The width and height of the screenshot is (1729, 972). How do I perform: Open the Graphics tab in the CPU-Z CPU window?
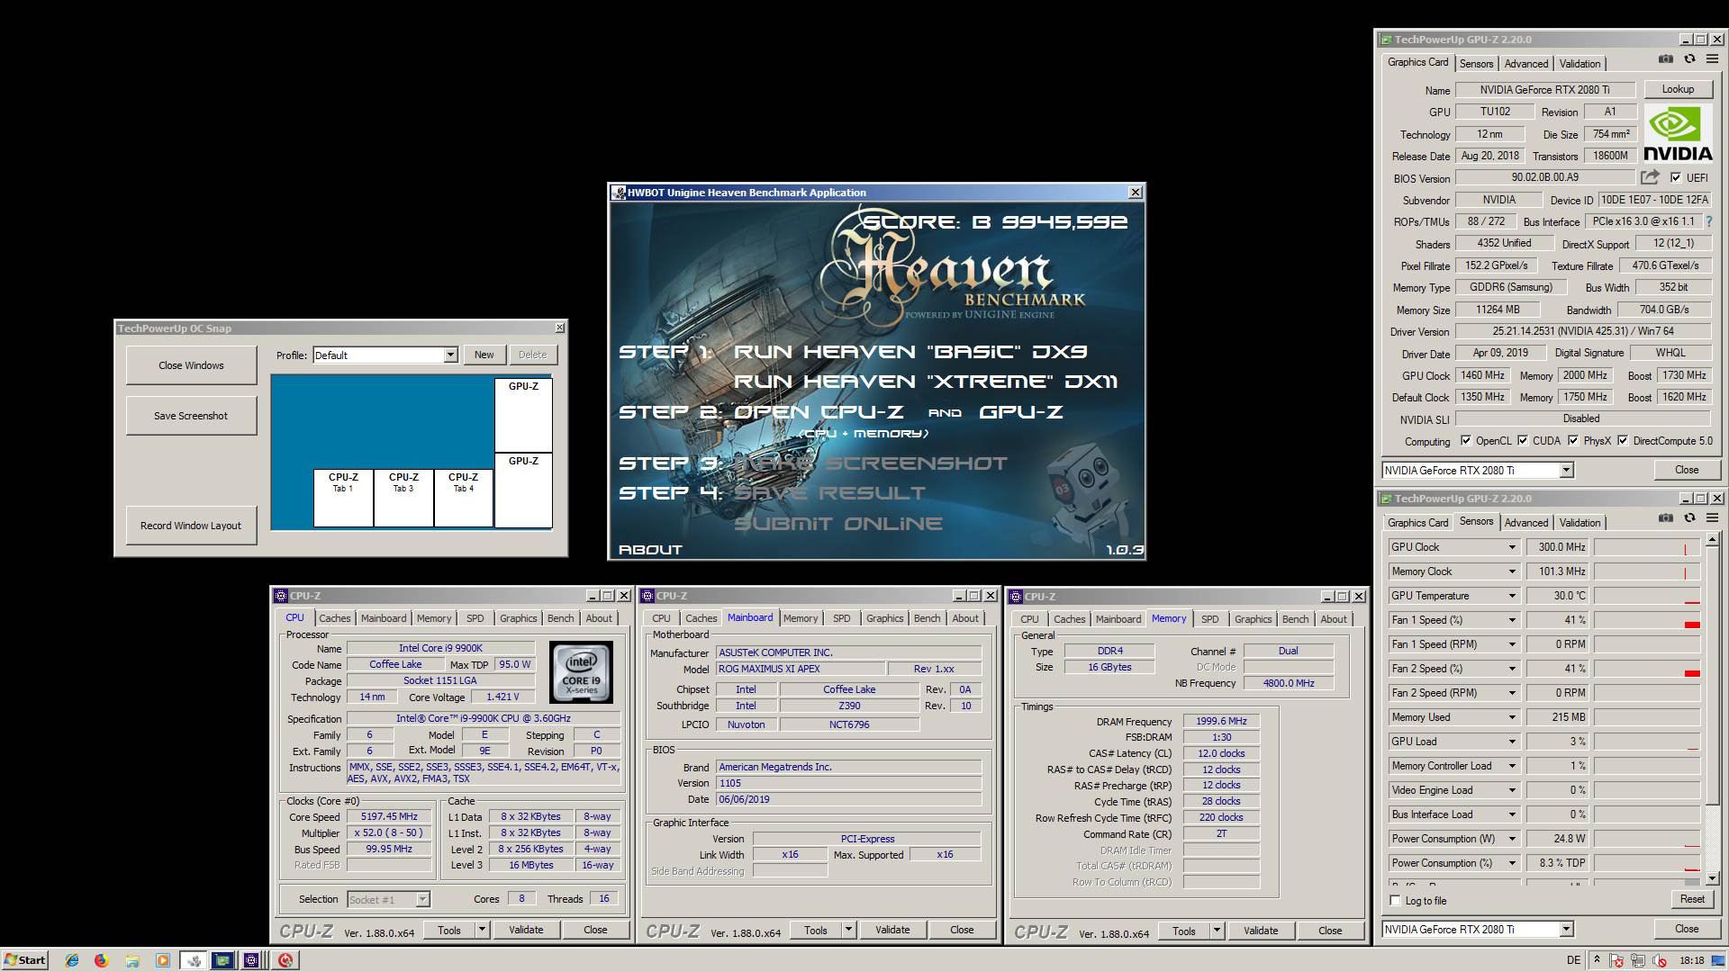(518, 618)
